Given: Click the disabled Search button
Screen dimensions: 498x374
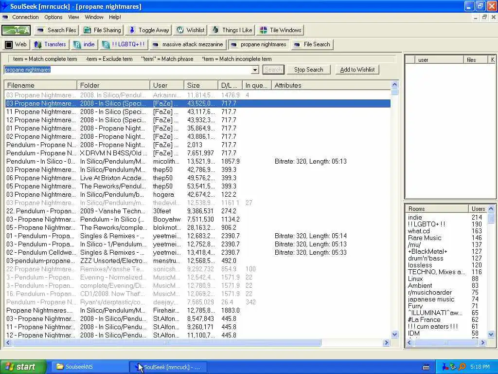Looking at the screenshot, I should (x=273, y=70).
